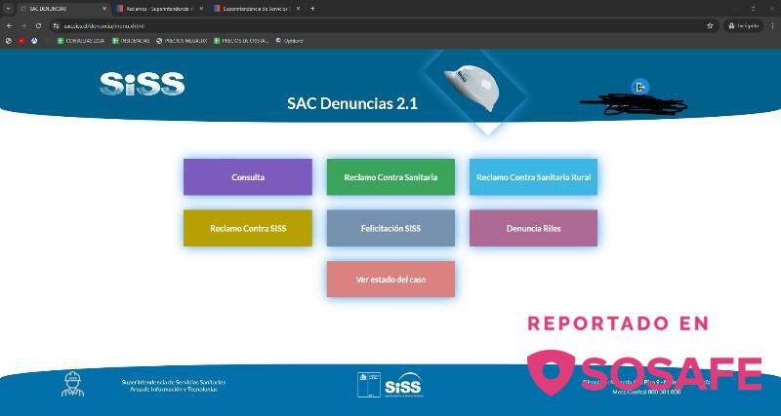
Task: Click the site information icon in address bar
Action: 57,26
